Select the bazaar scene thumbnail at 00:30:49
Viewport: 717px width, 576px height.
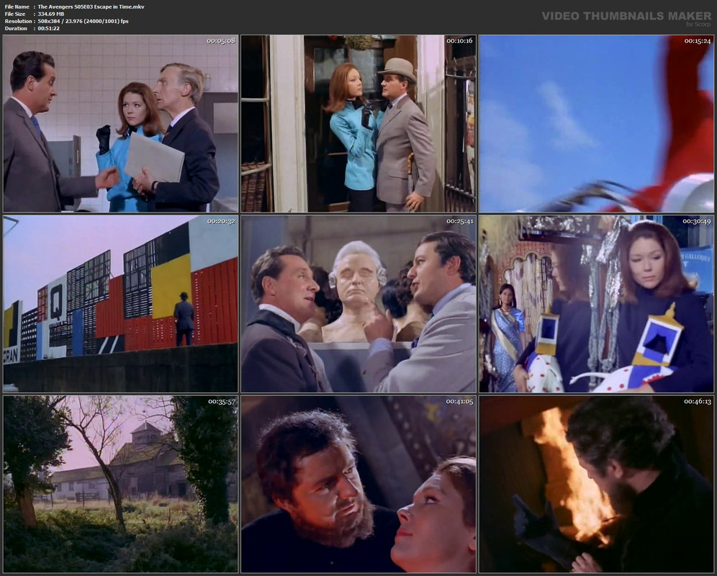coord(596,304)
